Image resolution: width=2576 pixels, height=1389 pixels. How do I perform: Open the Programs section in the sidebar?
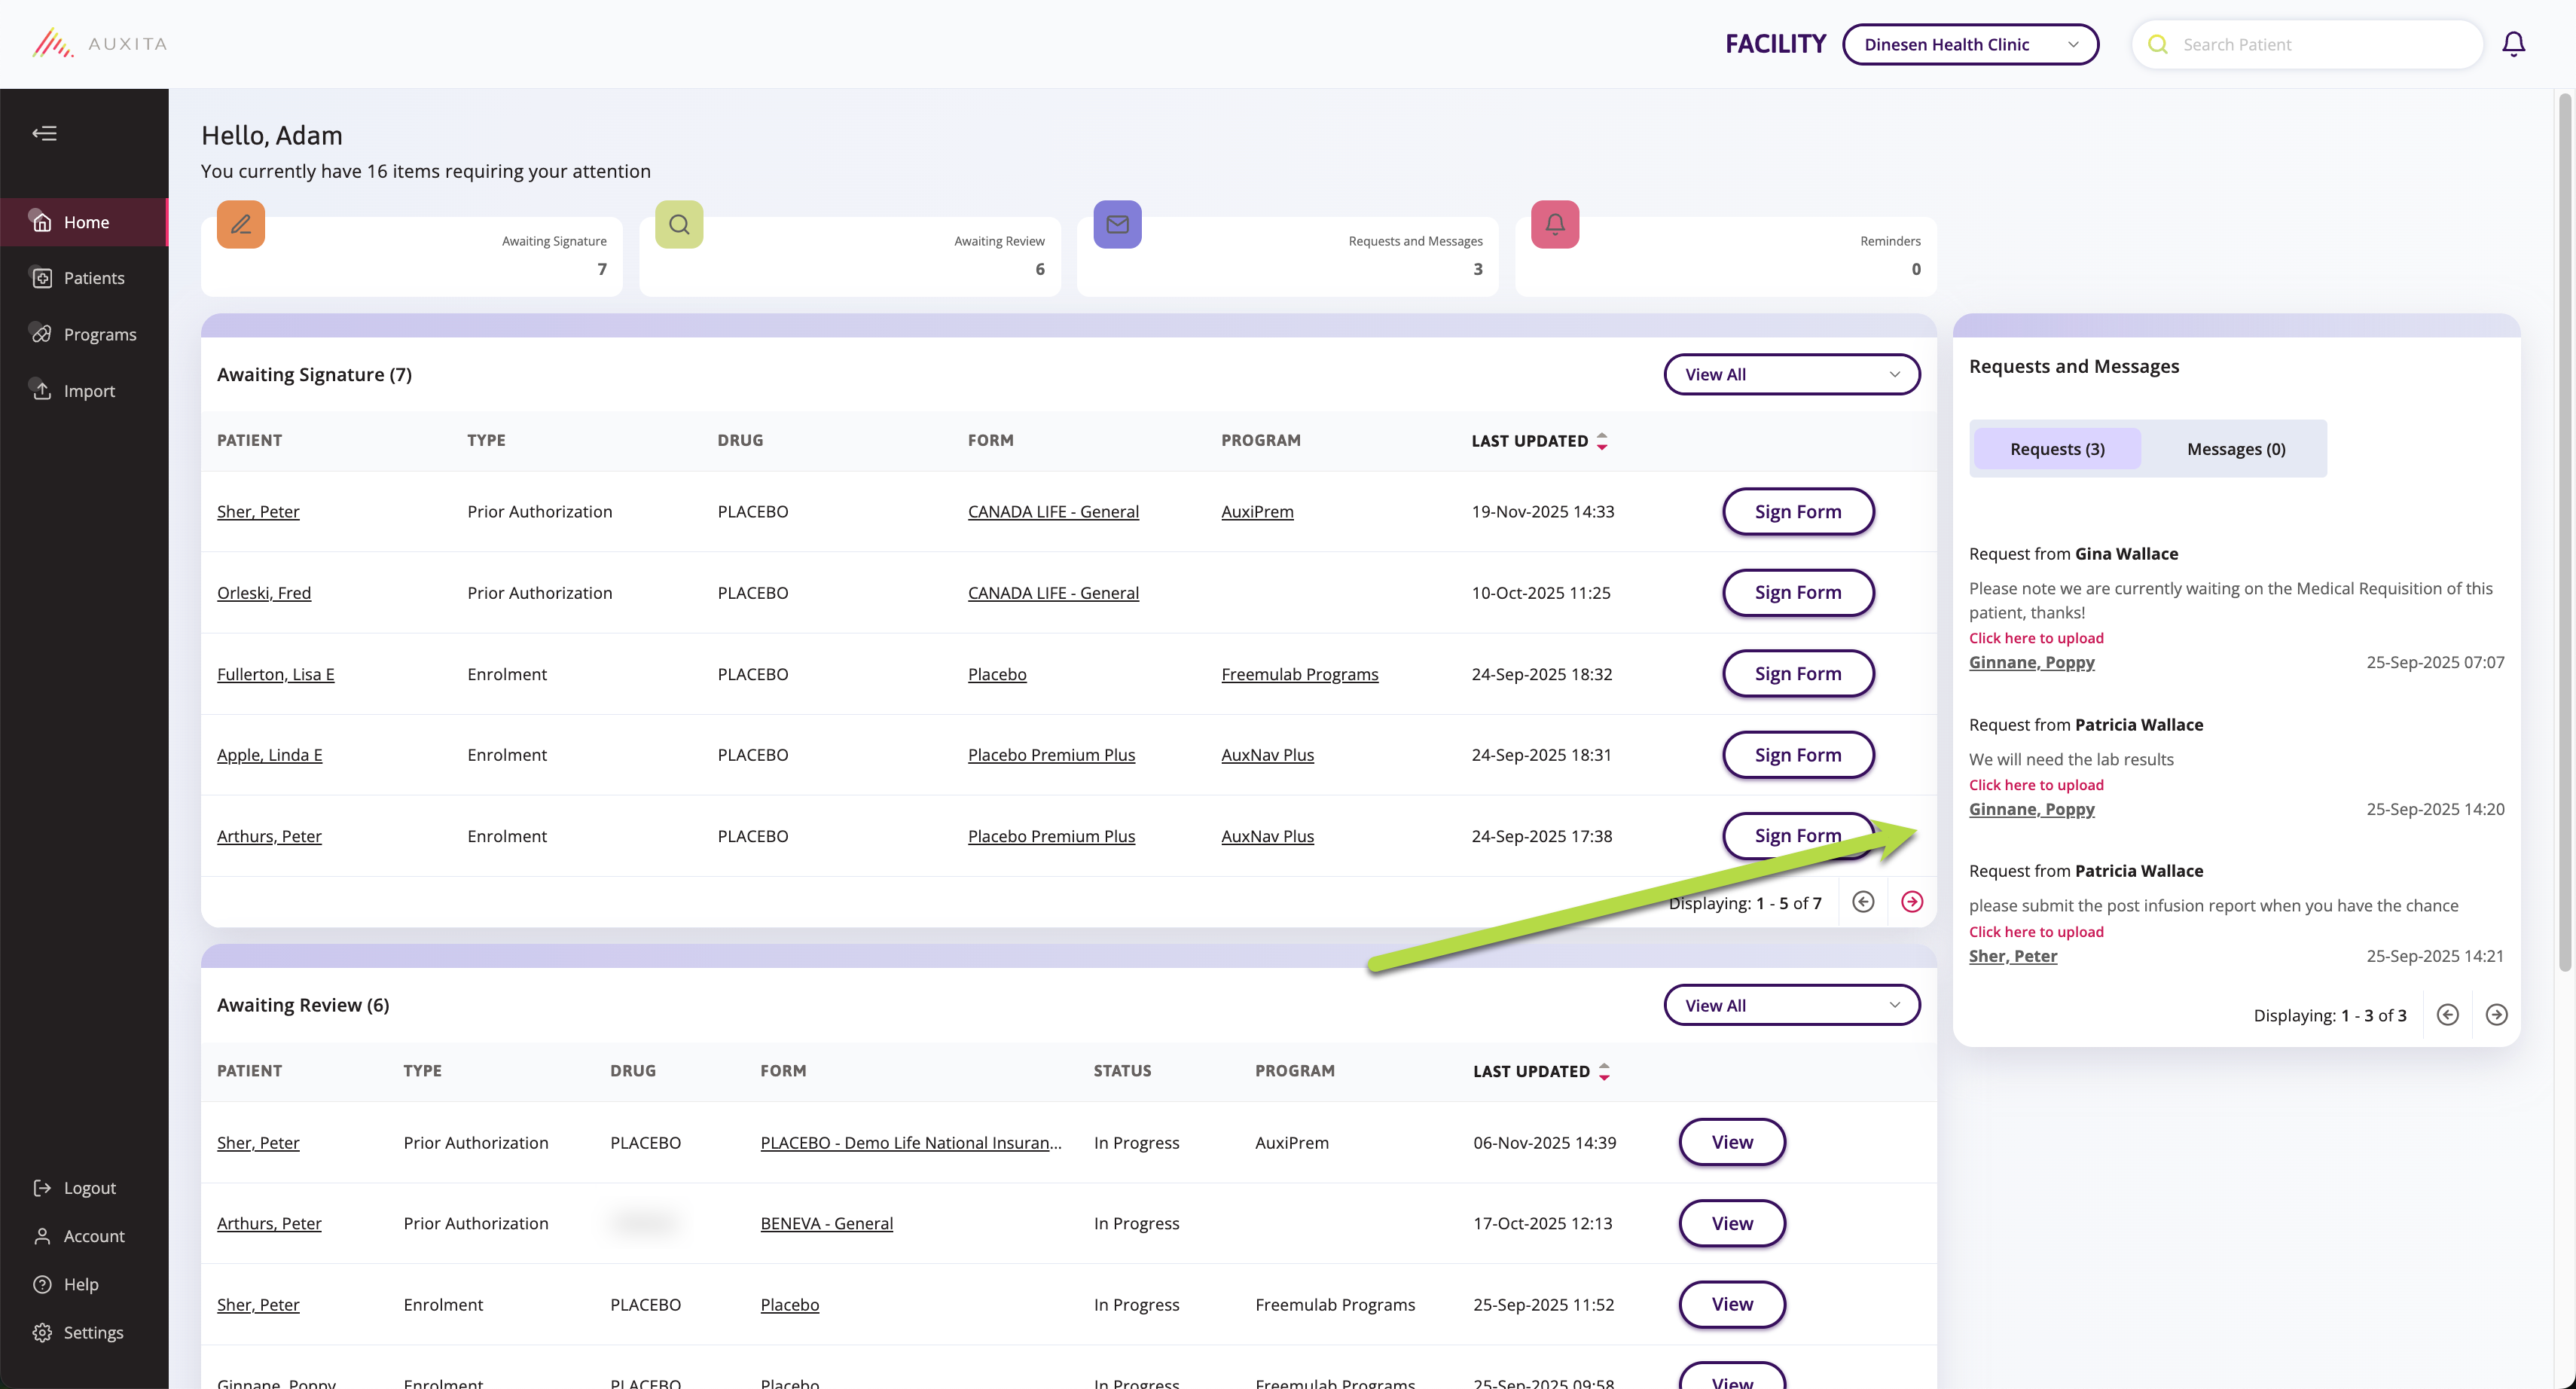pos(99,333)
